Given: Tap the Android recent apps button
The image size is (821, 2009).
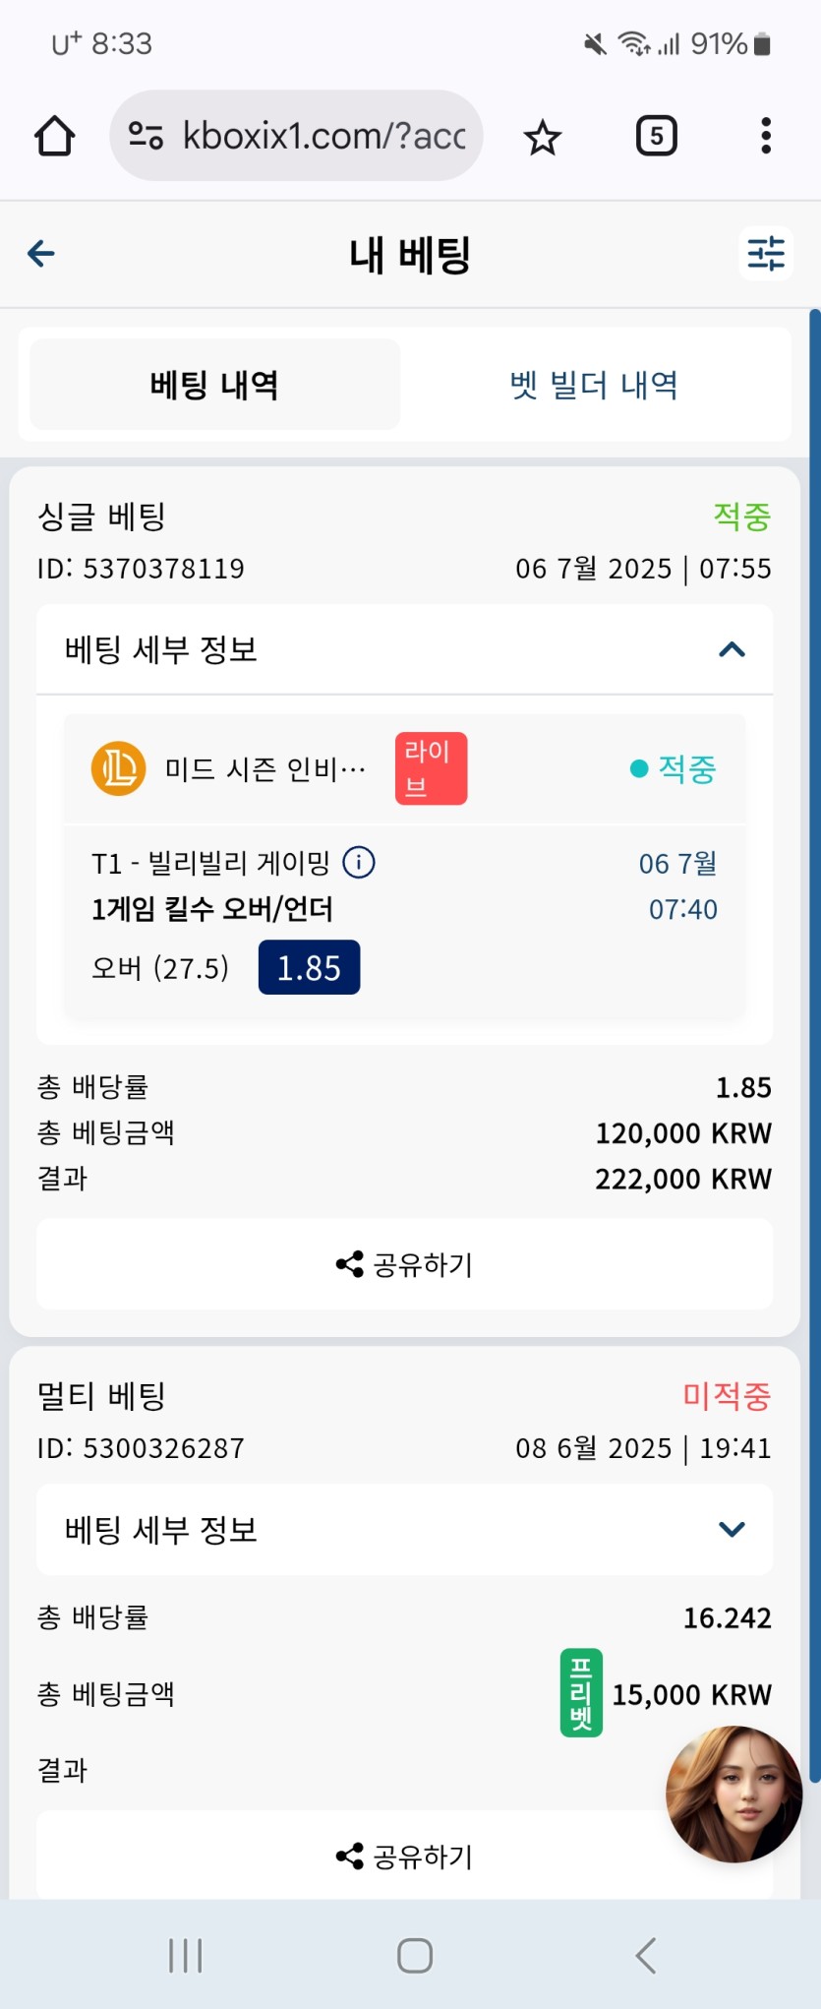Looking at the screenshot, I should pos(185,1955).
